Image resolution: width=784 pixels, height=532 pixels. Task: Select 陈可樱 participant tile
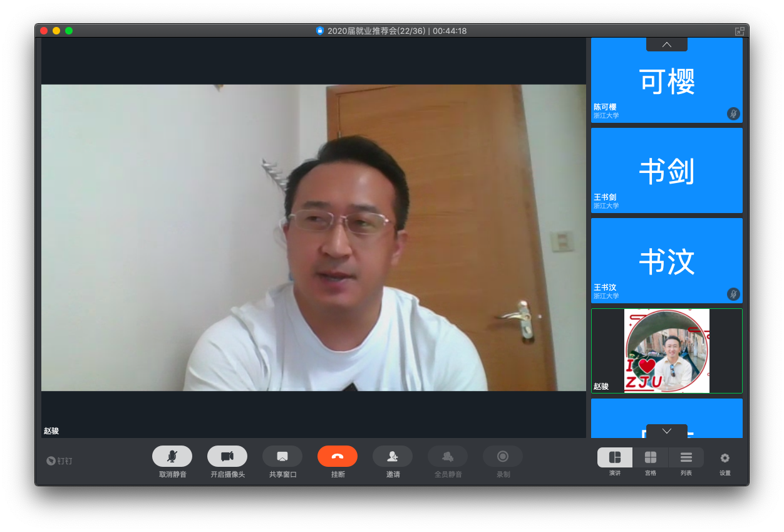(666, 81)
